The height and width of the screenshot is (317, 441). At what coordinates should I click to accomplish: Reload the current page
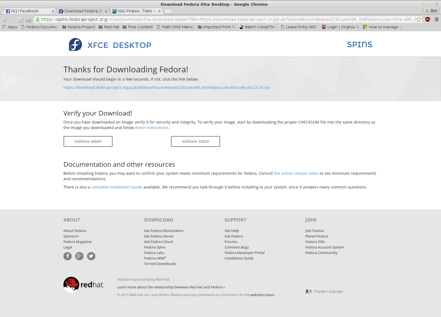(x=21, y=19)
